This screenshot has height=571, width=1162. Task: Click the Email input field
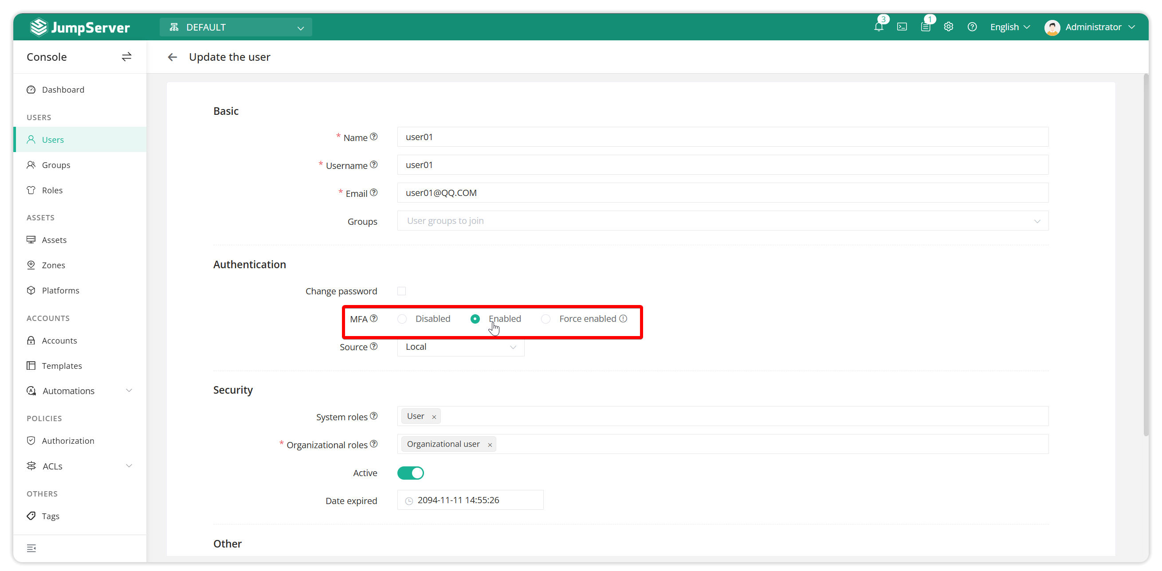click(722, 192)
